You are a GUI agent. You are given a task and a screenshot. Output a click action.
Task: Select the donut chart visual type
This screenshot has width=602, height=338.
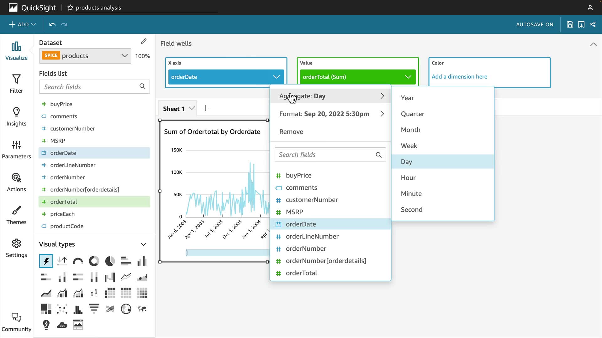coord(94,261)
